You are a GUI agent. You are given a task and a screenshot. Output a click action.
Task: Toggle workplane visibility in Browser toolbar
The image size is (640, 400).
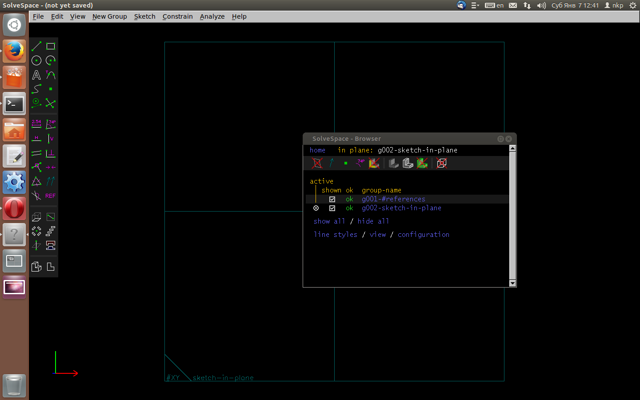317,163
